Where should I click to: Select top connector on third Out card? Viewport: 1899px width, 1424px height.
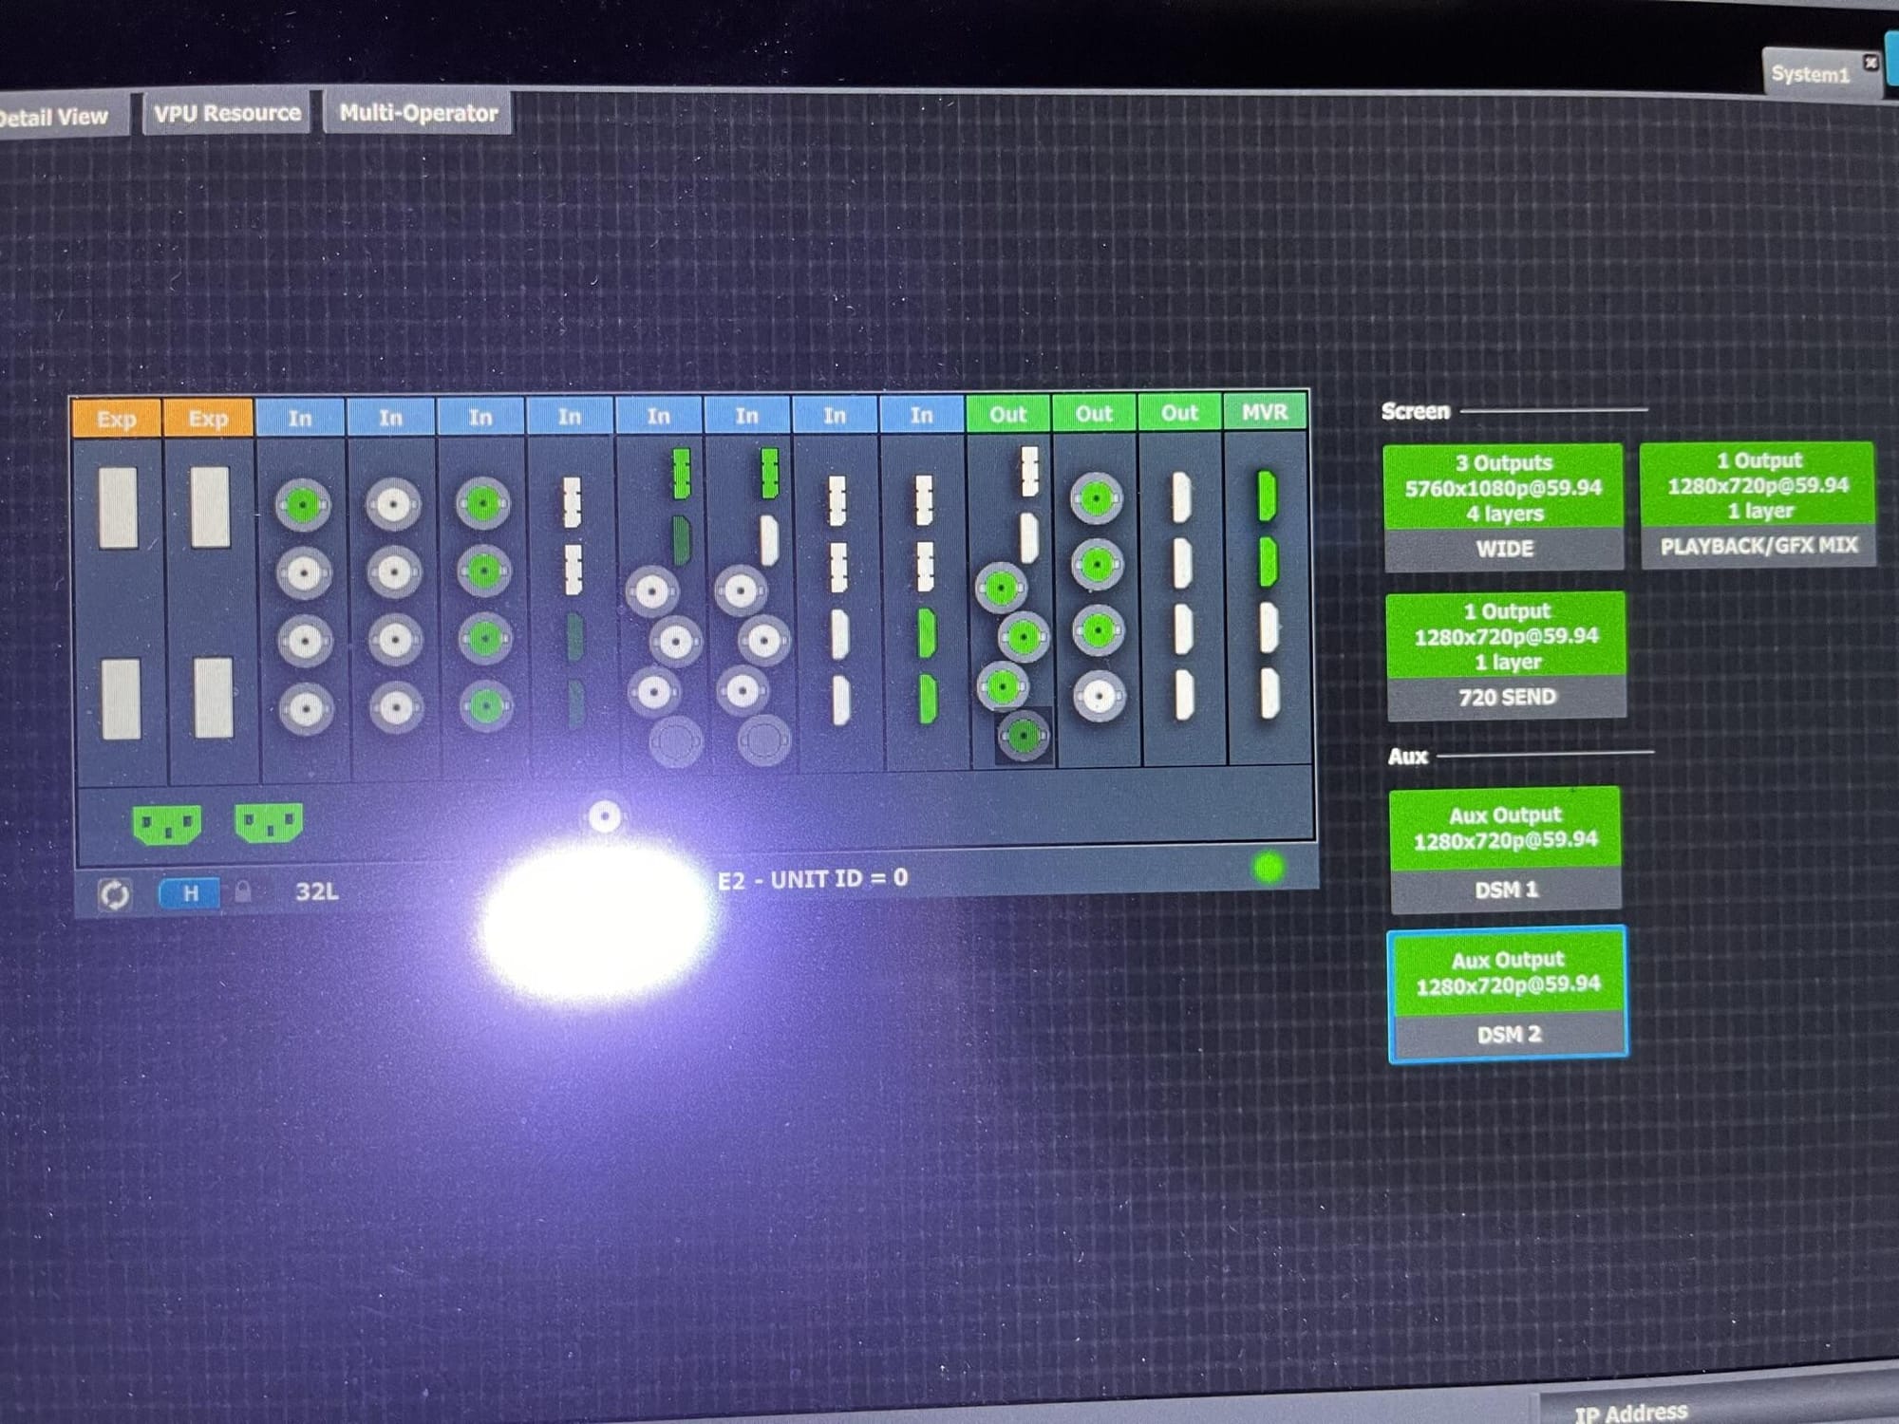click(x=1181, y=497)
